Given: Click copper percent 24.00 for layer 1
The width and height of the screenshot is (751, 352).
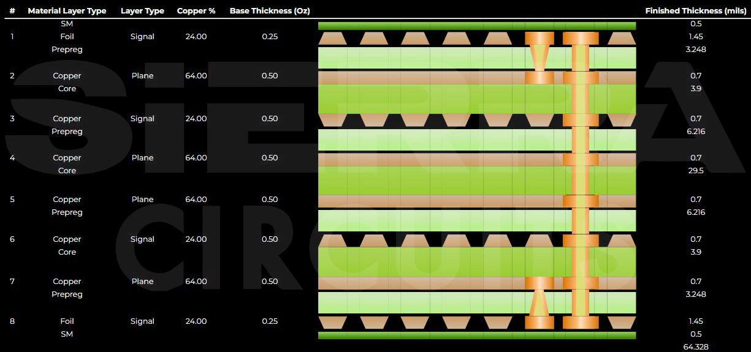Looking at the screenshot, I should [x=196, y=37].
